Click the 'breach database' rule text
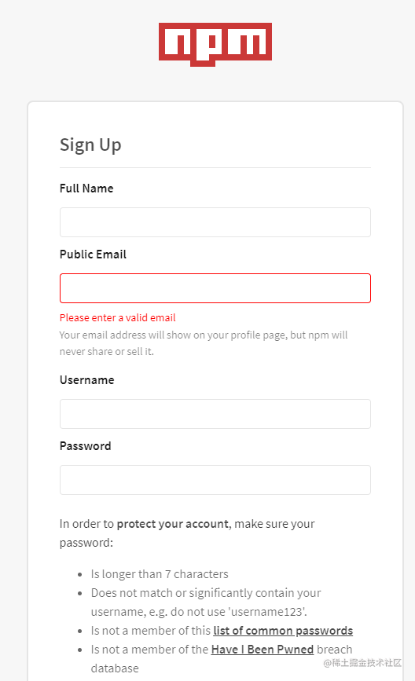 (x=222, y=659)
